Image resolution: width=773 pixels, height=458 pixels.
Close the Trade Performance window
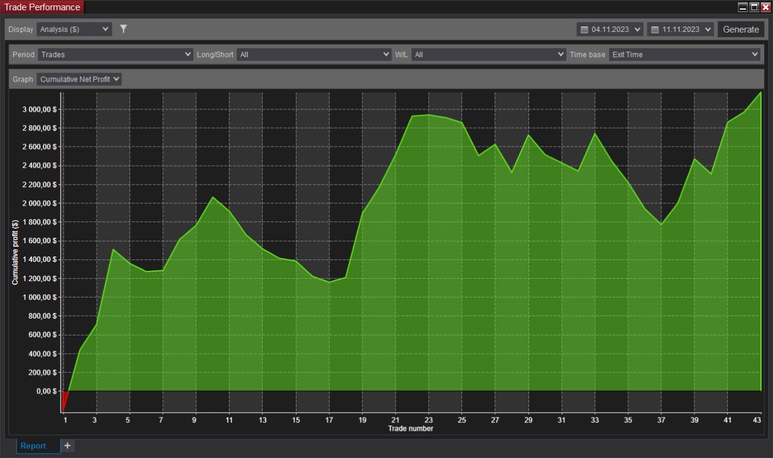(x=765, y=7)
